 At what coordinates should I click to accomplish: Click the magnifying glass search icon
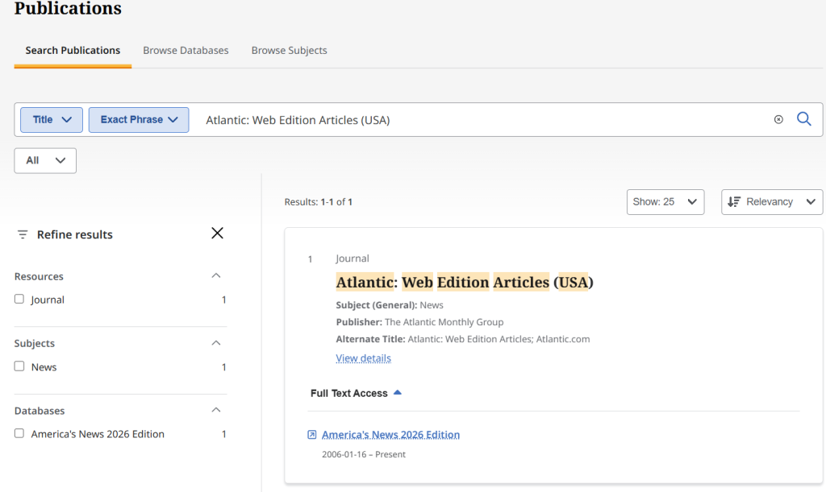(804, 119)
